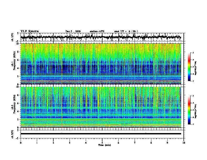Click inside the ch.1 spectrogram panel
Viewport: 207px width, 160px height.
pyautogui.click(x=101, y=64)
